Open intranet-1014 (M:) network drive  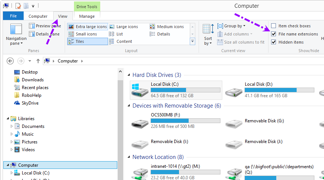(176, 172)
